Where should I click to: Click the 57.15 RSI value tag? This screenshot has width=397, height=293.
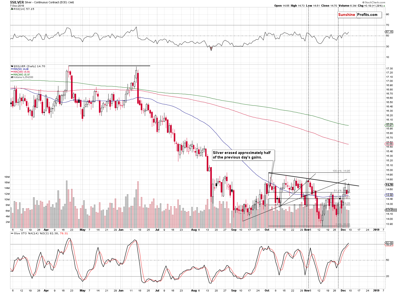pyautogui.click(x=389, y=32)
